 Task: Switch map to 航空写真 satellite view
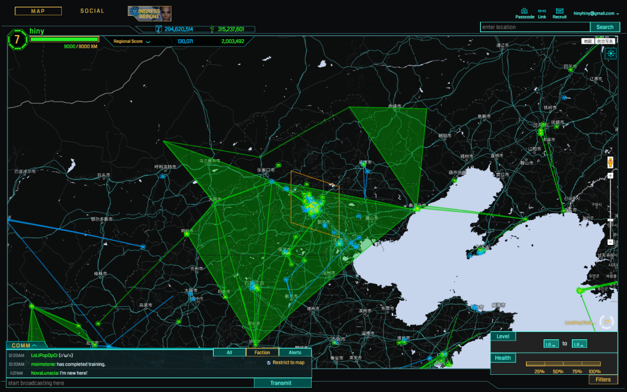(604, 41)
